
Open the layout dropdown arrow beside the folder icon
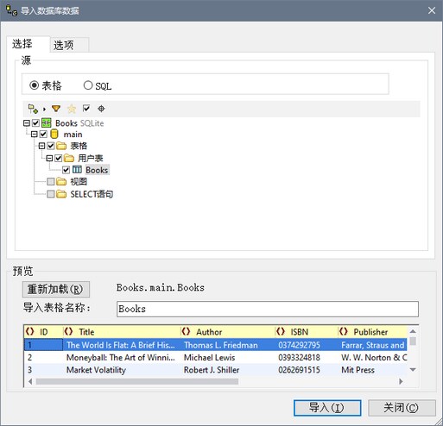click(x=44, y=109)
